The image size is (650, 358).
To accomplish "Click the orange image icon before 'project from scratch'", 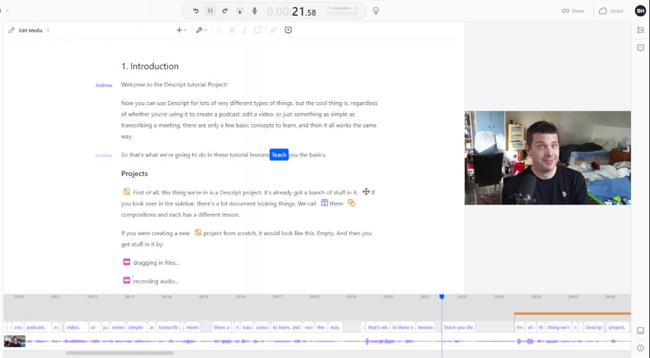I will [198, 233].
